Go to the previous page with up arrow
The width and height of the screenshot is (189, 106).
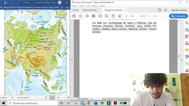coord(113,16)
